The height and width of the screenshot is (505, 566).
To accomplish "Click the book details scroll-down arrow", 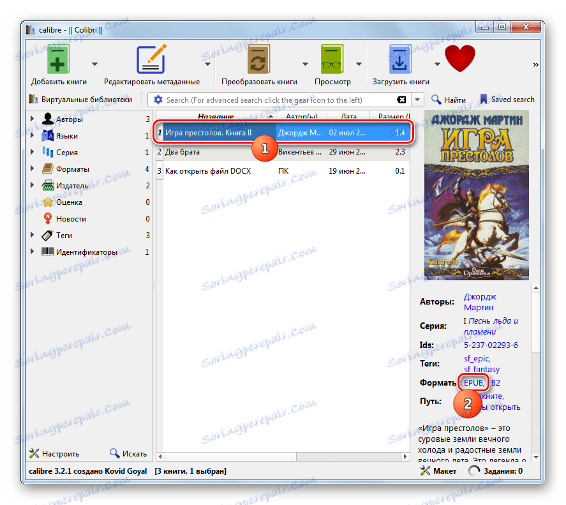I will [536, 457].
